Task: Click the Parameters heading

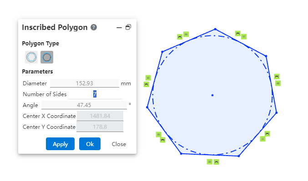Action: [x=37, y=72]
